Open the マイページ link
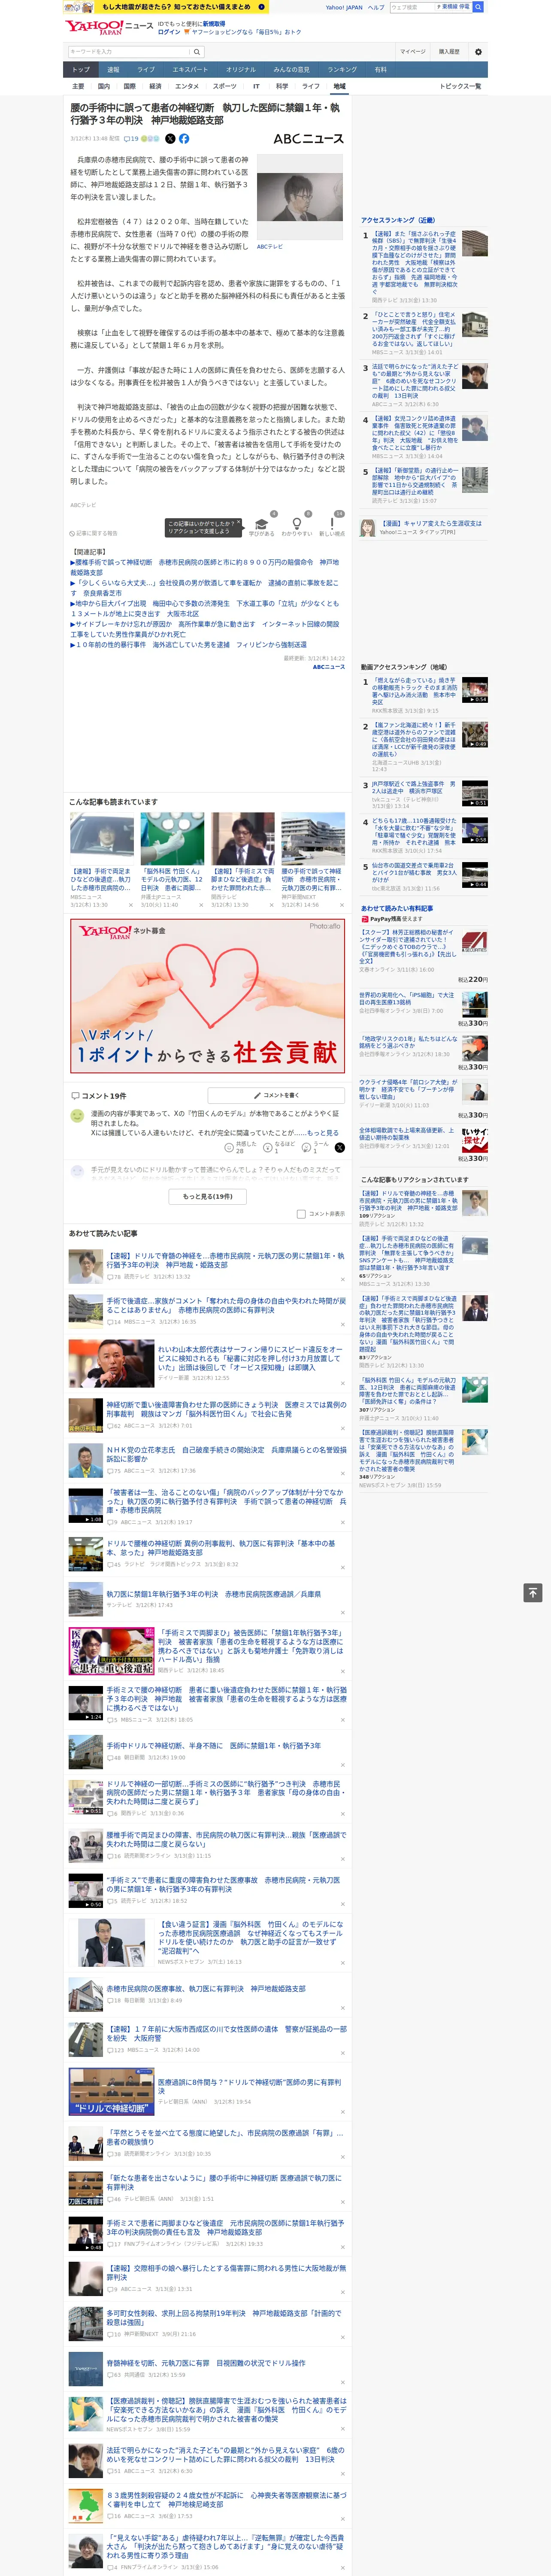This screenshot has width=551, height=2576. point(413,52)
